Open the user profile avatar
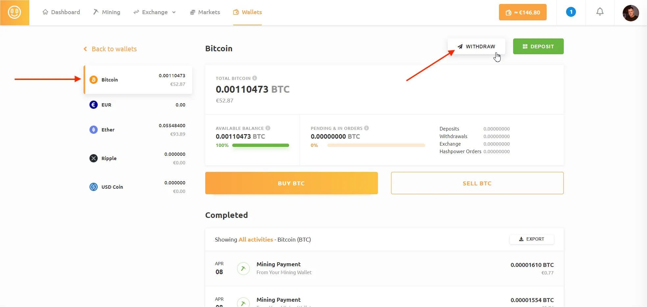 [630, 13]
